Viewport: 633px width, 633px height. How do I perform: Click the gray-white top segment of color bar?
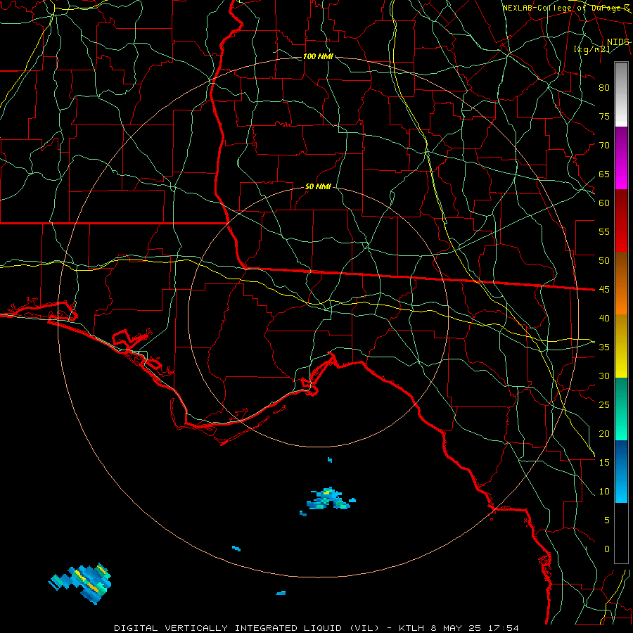(x=621, y=94)
